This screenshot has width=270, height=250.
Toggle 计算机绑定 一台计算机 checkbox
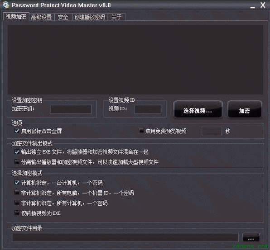click(x=17, y=183)
